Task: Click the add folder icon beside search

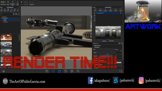Action: (x=16, y=14)
